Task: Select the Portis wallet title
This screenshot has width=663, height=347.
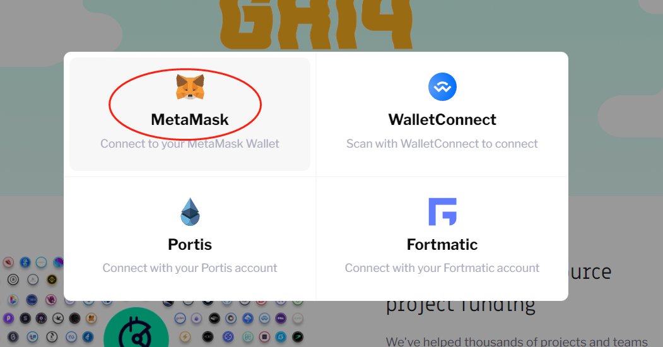Action: click(x=190, y=244)
